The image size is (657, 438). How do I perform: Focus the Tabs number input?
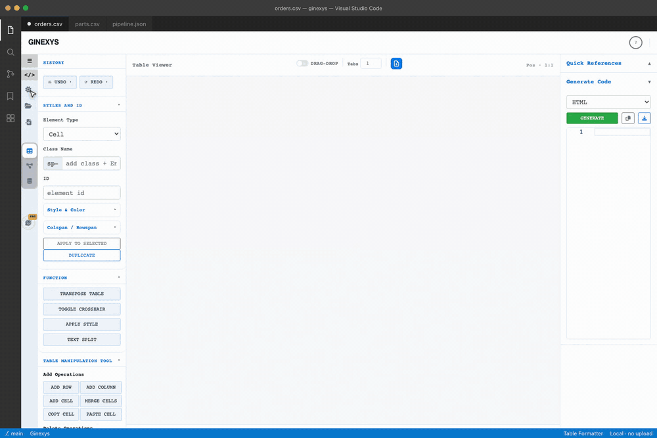(371, 64)
